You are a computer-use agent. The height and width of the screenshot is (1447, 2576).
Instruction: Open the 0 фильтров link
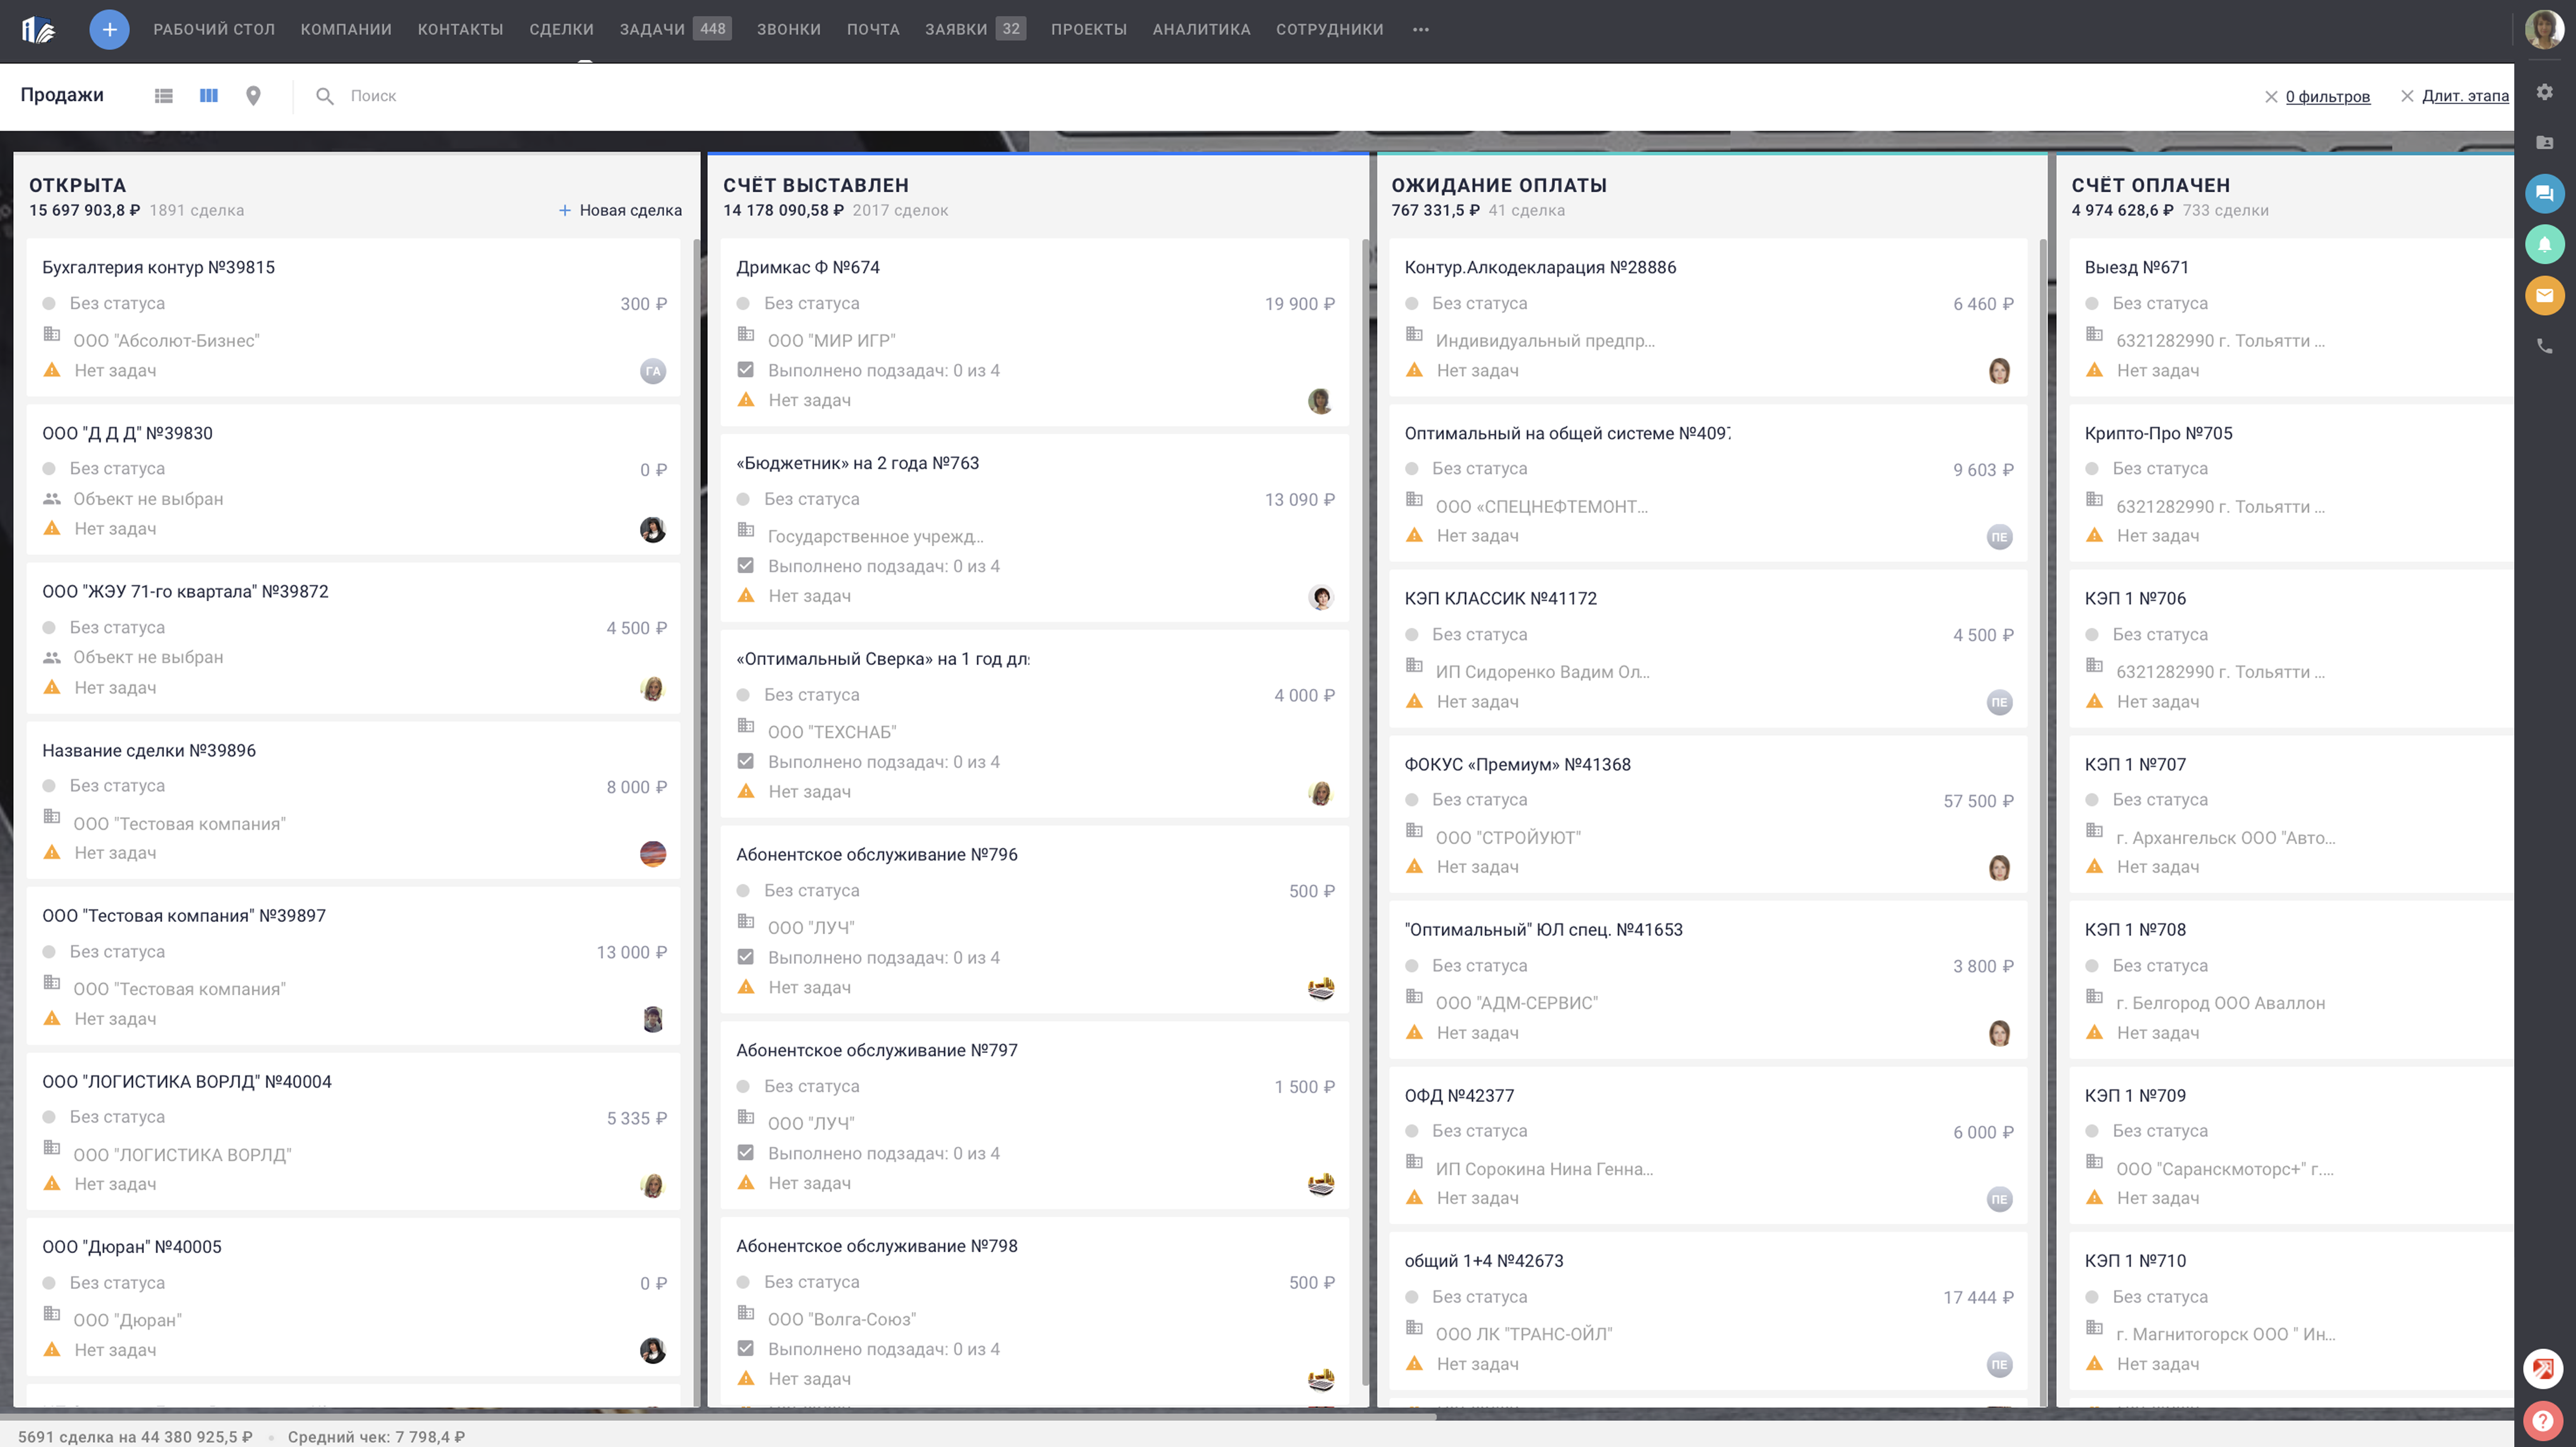click(x=2327, y=96)
